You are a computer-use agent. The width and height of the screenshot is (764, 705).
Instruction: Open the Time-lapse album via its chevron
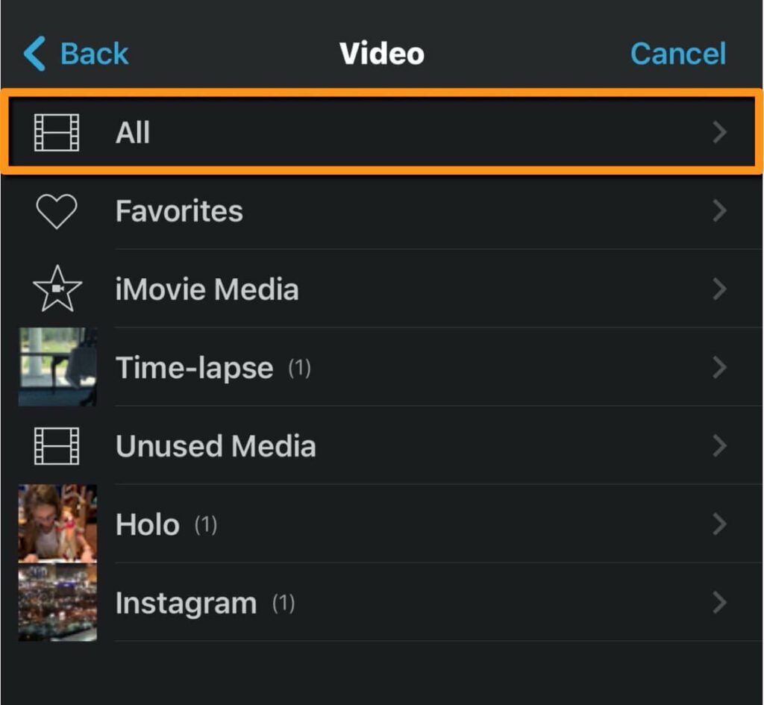(718, 367)
